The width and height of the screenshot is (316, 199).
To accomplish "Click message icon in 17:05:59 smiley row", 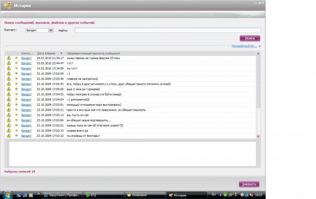I will pyautogui.click(x=9, y=74).
